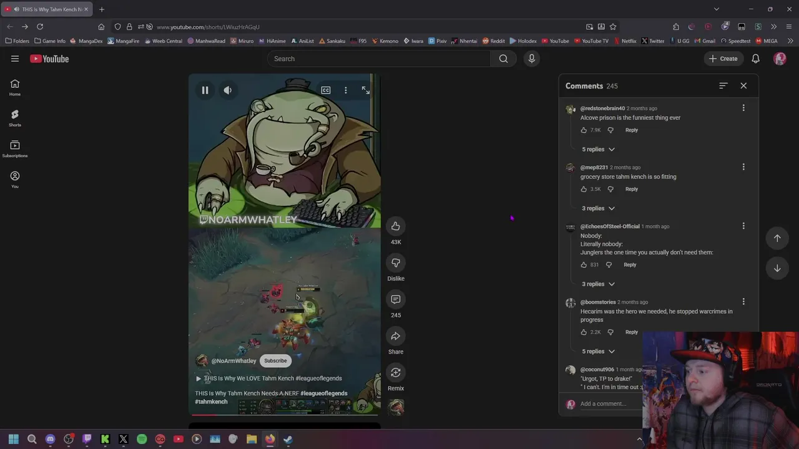Close the Comments panel
The image size is (799, 449).
(743, 85)
